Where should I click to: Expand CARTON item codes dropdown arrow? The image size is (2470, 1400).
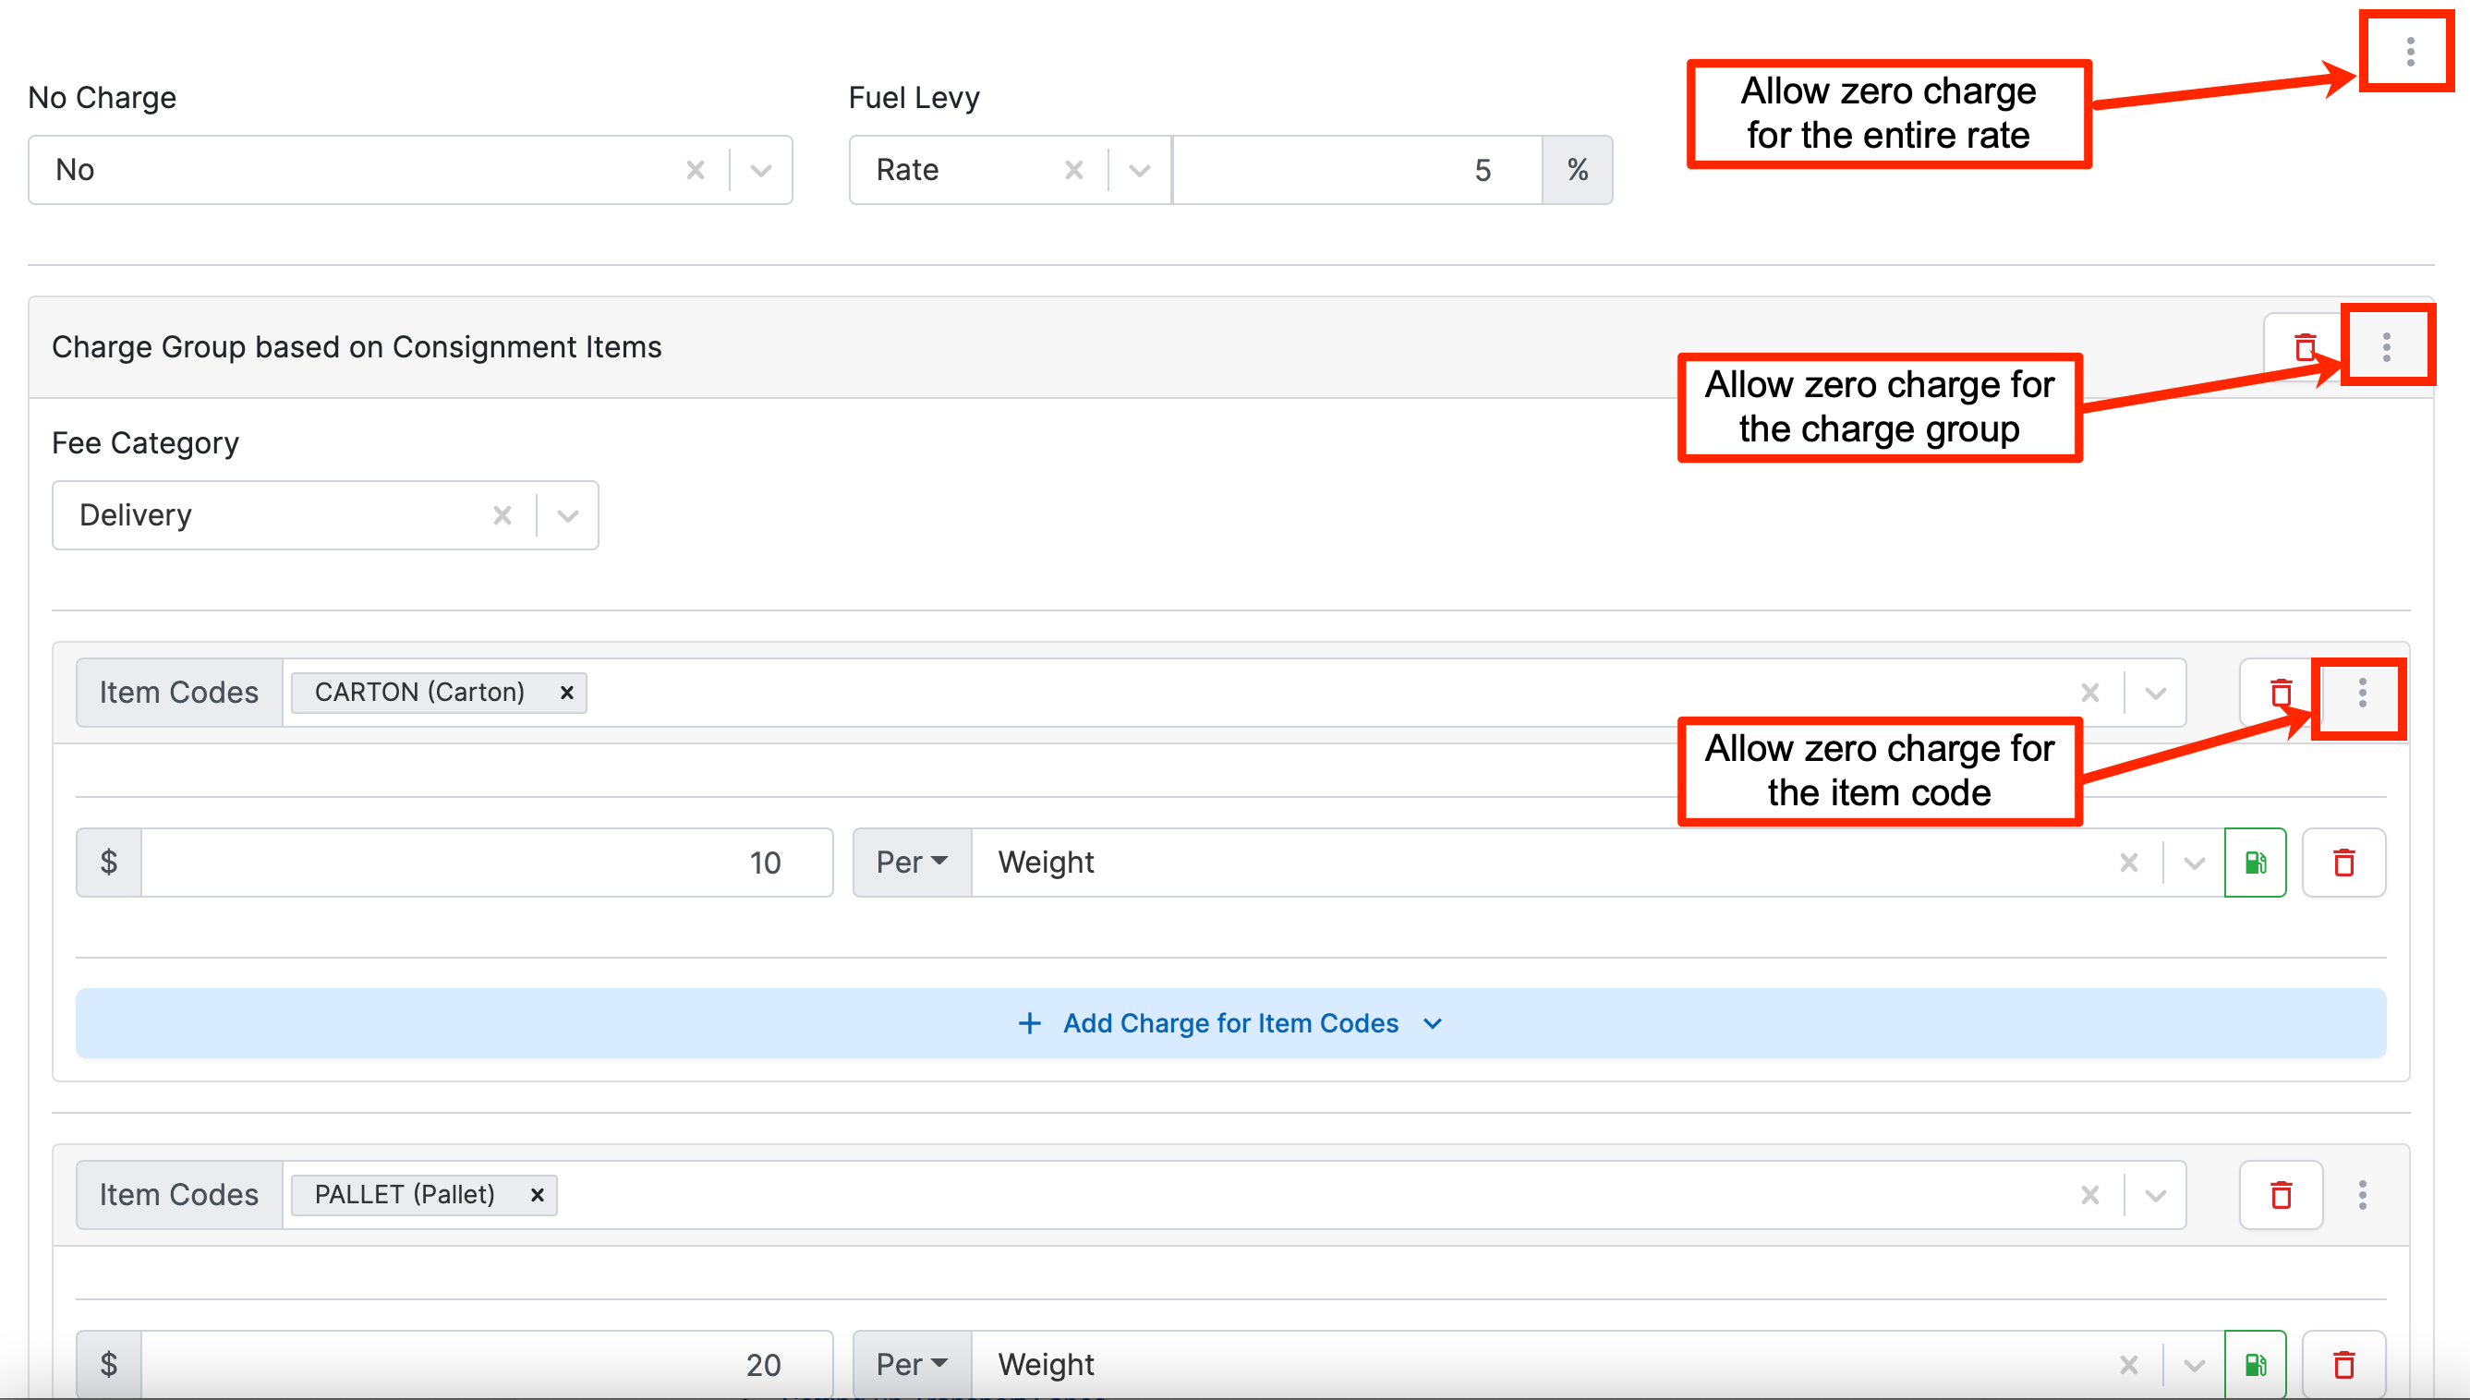click(2156, 694)
